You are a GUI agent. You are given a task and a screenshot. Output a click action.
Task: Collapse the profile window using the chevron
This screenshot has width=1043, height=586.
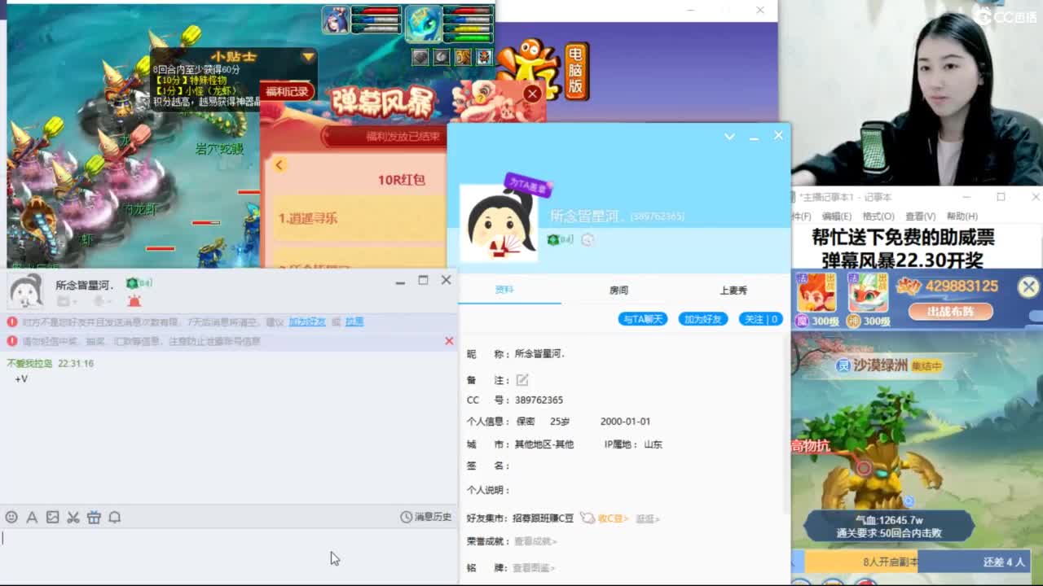point(729,136)
